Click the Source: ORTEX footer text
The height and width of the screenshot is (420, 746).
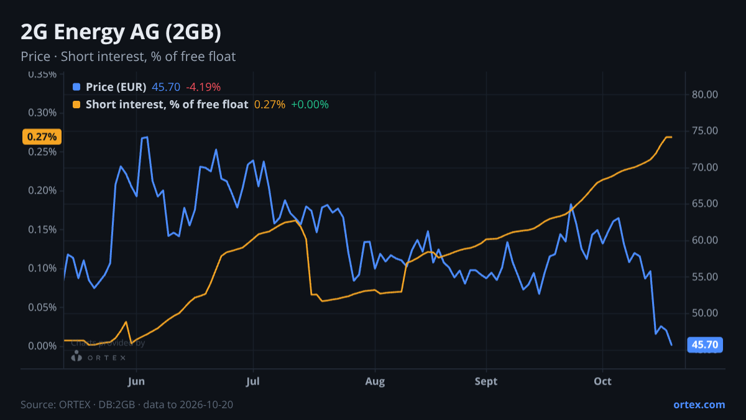coord(127,404)
